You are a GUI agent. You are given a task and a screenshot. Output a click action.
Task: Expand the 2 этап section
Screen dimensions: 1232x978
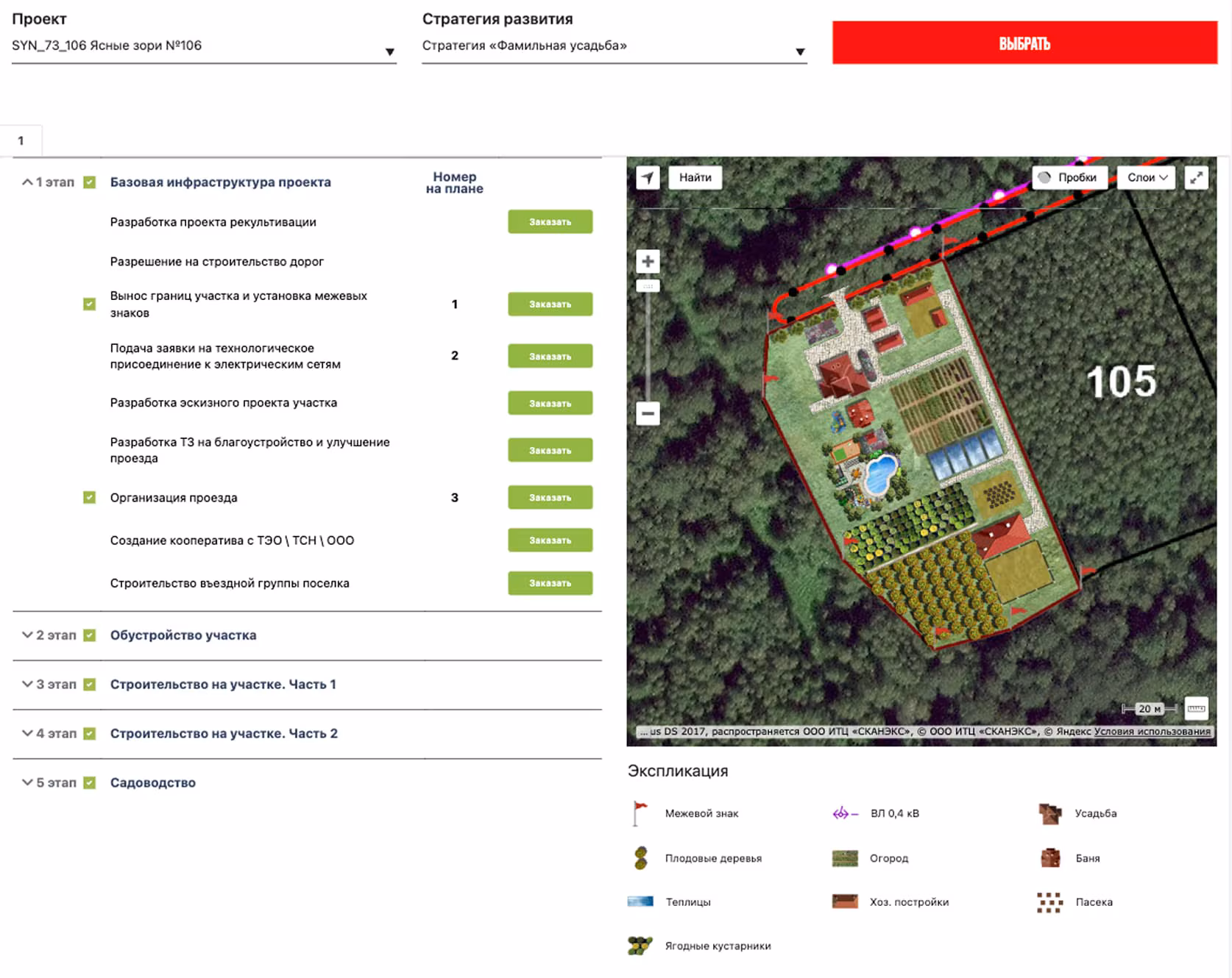[27, 635]
